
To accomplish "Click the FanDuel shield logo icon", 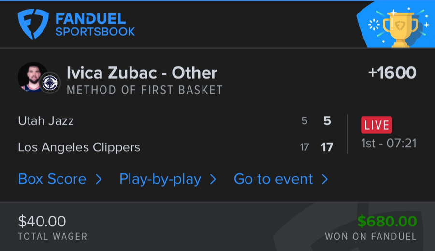I will (33, 24).
